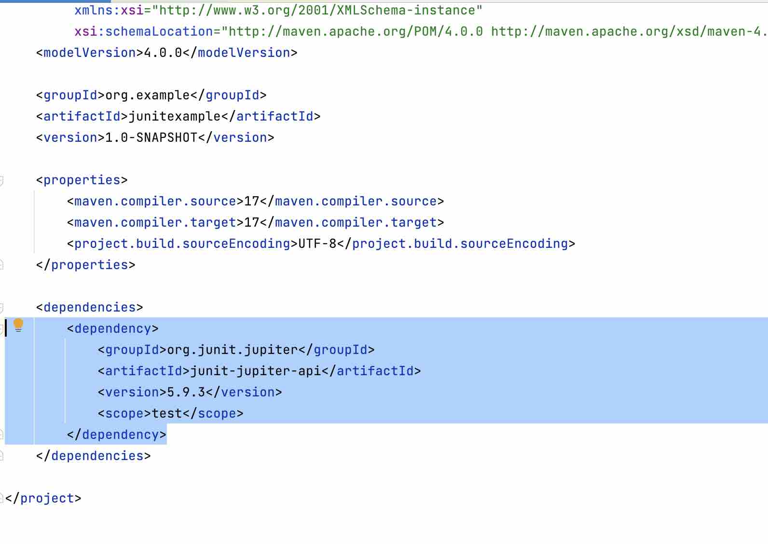Click the opening project.build.sourceEncoding tag
768x544 pixels.
tap(182, 244)
